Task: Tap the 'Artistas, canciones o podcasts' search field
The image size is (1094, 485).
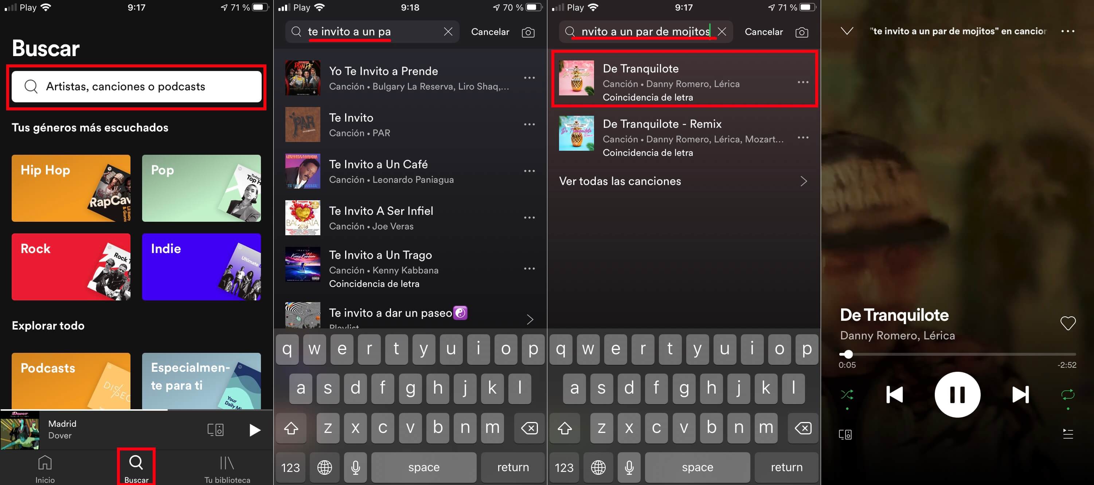Action: coord(136,87)
